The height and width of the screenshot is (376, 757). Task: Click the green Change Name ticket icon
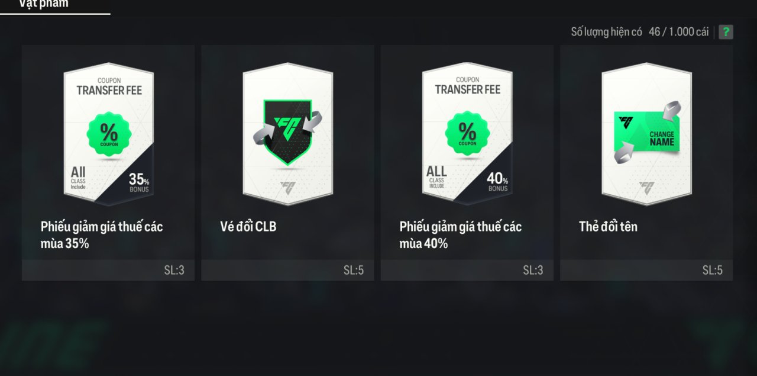pos(647,131)
